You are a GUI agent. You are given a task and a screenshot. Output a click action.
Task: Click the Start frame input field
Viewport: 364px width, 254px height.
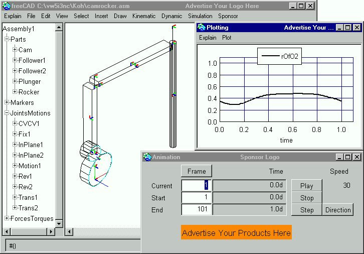[x=197, y=198]
